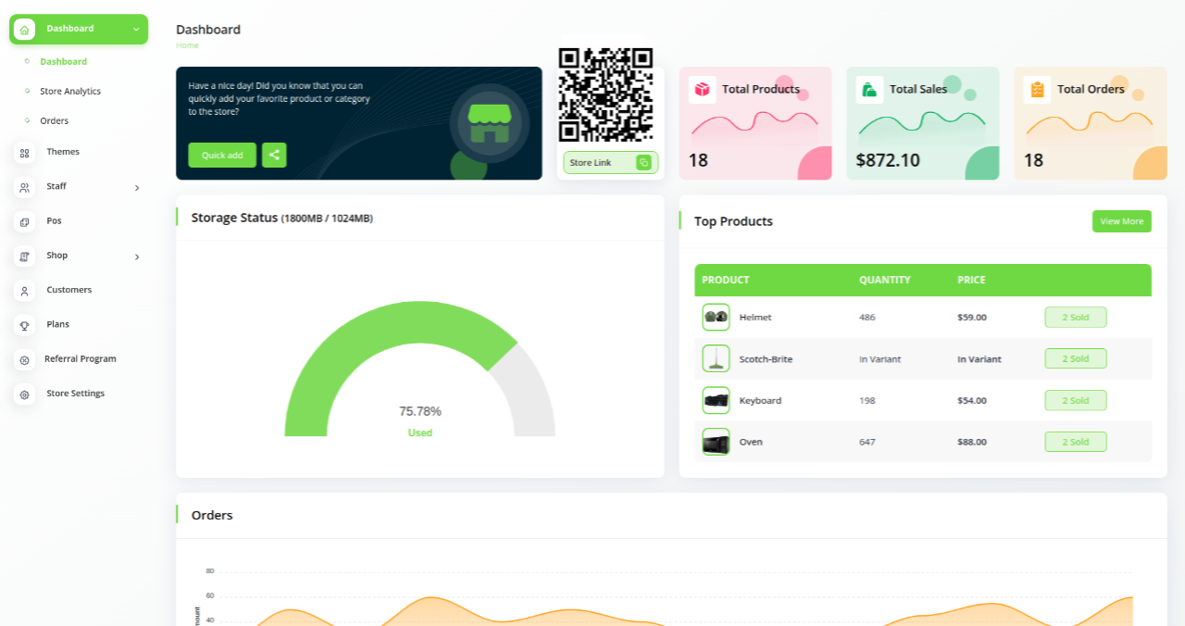Image resolution: width=1185 pixels, height=626 pixels.
Task: Click the $54.00 price value
Action: click(972, 401)
